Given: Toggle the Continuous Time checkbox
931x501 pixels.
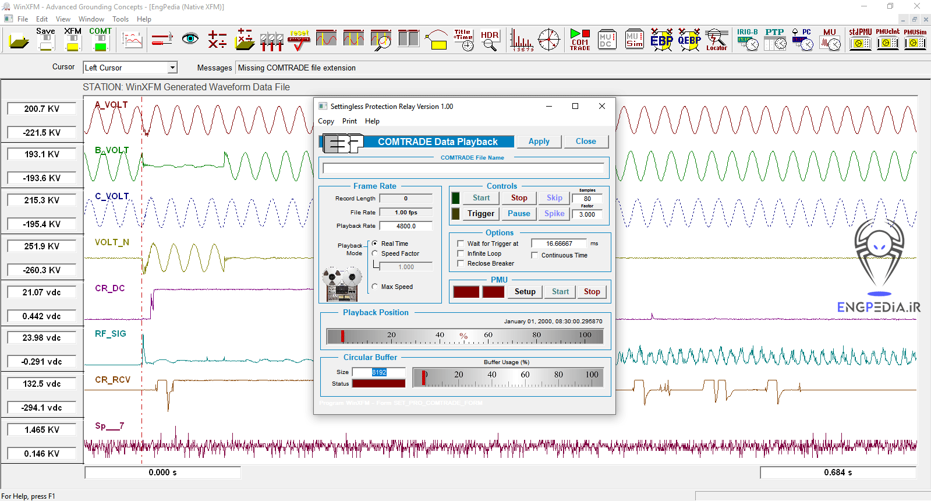Looking at the screenshot, I should [534, 255].
